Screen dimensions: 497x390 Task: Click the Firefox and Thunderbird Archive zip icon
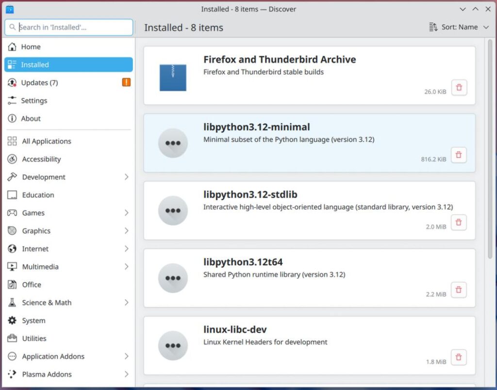pyautogui.click(x=173, y=78)
